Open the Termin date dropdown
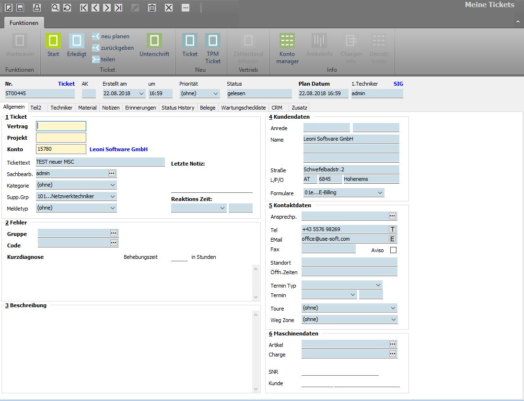 352,295
